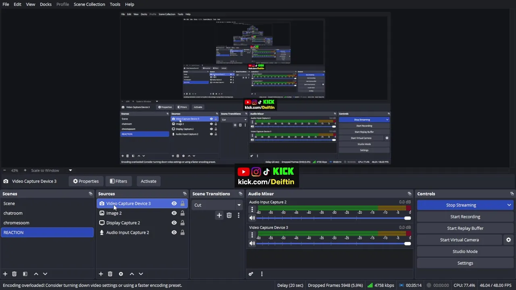Open the Help menu
516x290 pixels.
pyautogui.click(x=129, y=4)
